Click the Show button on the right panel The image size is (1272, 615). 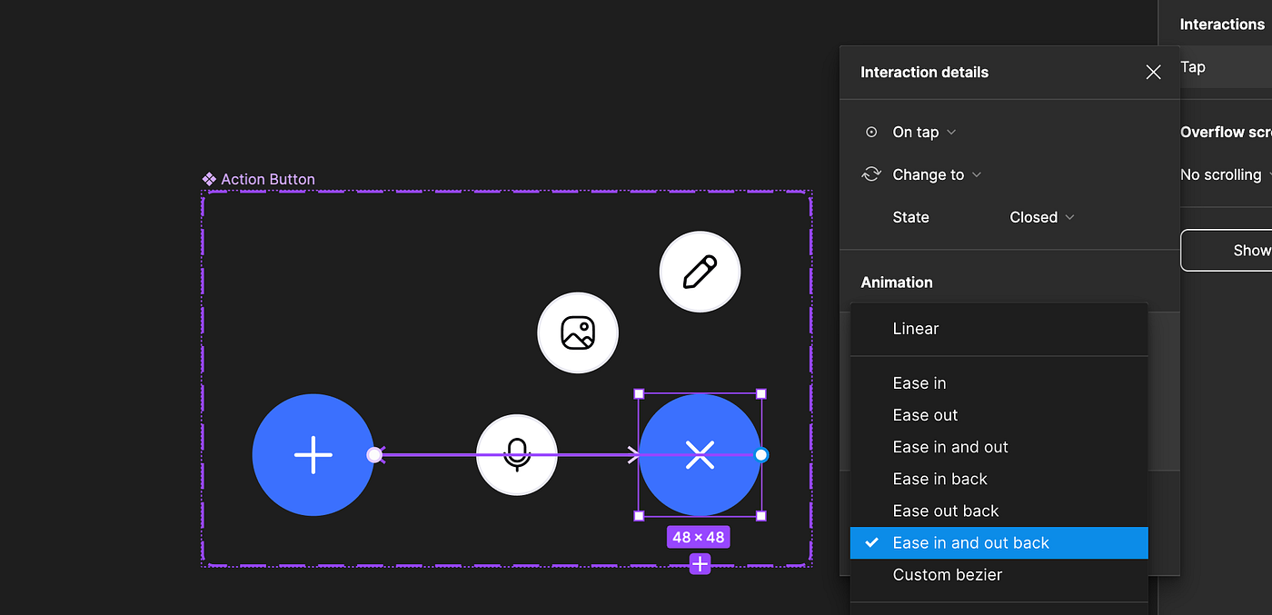[x=1250, y=250]
